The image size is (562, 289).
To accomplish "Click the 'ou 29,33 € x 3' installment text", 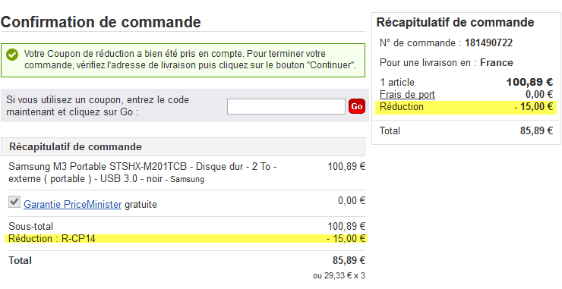I will [x=339, y=276].
